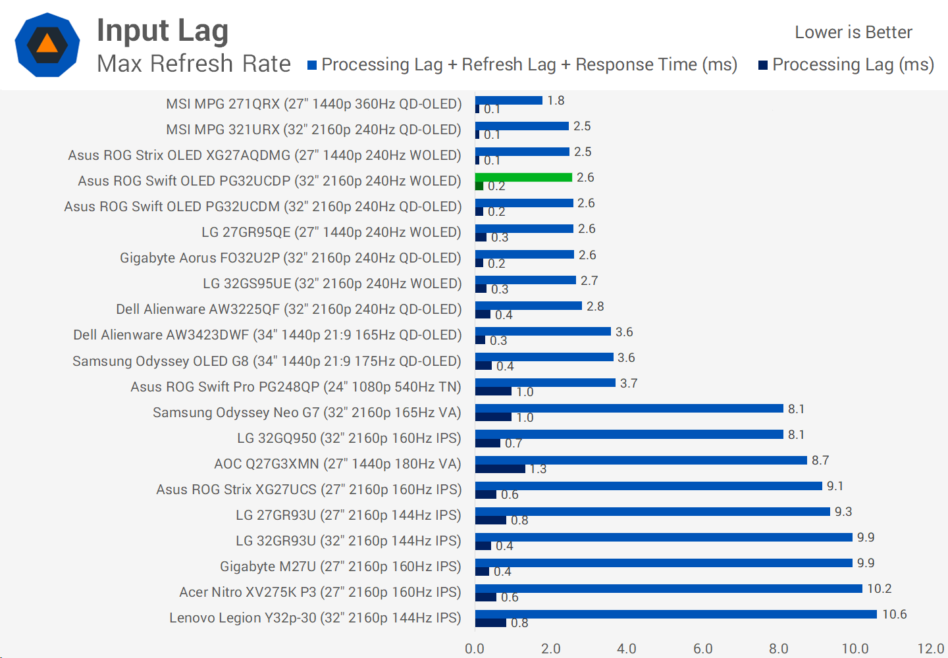Viewport: 948px width, 658px height.
Task: Click the Asus ROG Swift OLED PG32UCDM label
Action: coord(263,207)
